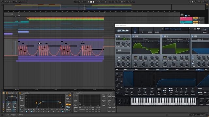Start playback with the Play button
This screenshot has width=209, height=117.
click(x=88, y=2)
